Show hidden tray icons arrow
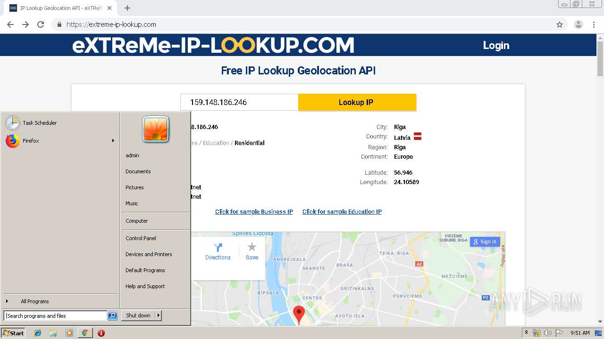This screenshot has width=604, height=339. (x=527, y=333)
